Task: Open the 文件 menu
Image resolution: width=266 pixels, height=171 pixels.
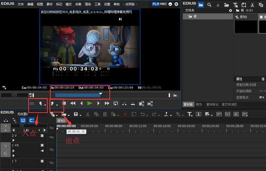Action: (21, 4)
